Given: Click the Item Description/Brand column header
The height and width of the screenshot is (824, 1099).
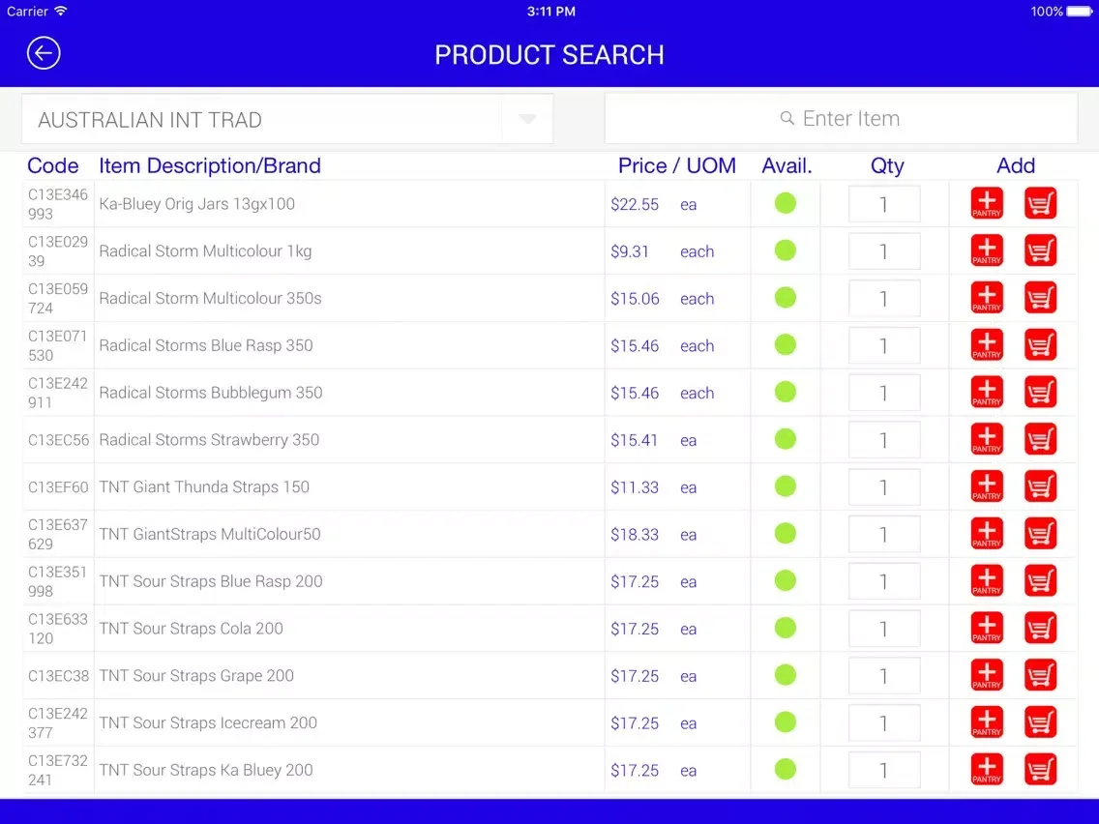Looking at the screenshot, I should 210,165.
